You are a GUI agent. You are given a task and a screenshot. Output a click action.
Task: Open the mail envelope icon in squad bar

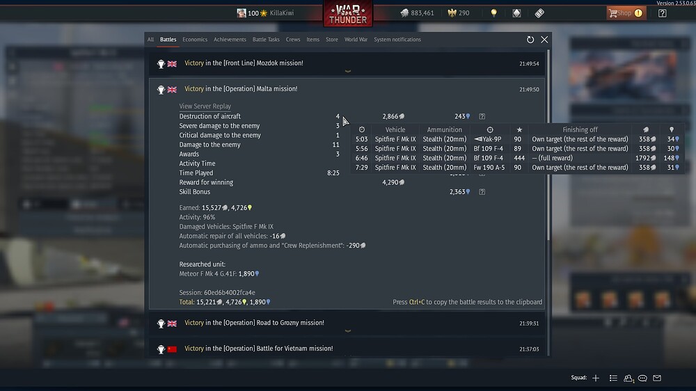657,378
